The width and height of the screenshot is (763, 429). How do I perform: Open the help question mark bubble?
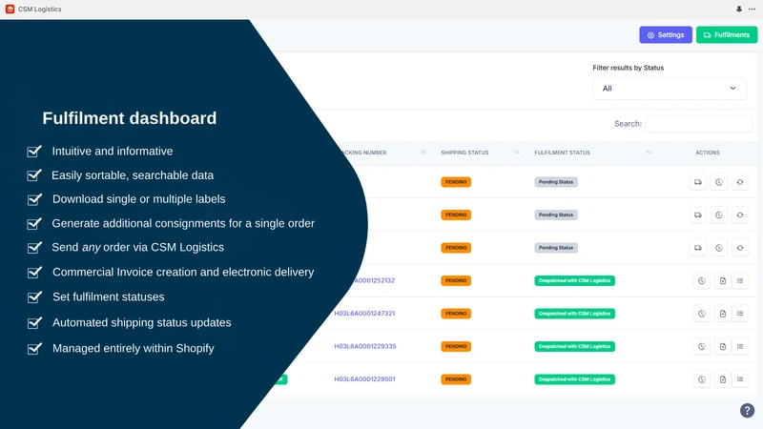pyautogui.click(x=747, y=411)
